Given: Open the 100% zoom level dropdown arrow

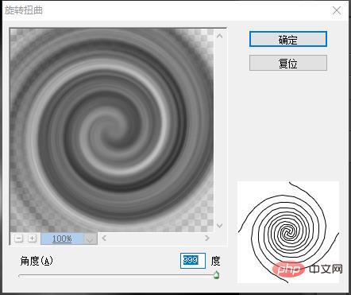Looking at the screenshot, I should click(90, 239).
